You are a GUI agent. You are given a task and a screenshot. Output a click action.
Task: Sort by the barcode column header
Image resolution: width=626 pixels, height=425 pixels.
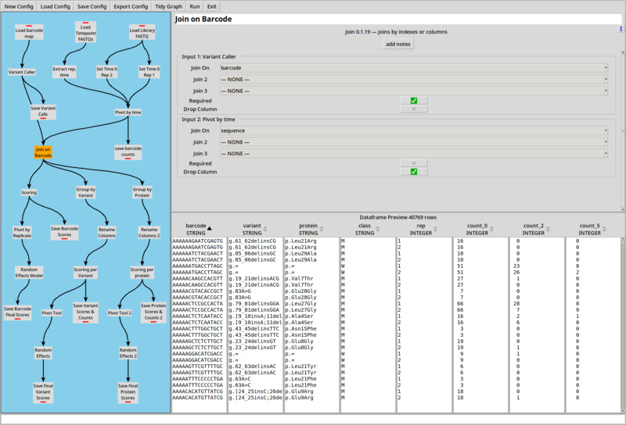click(x=199, y=229)
